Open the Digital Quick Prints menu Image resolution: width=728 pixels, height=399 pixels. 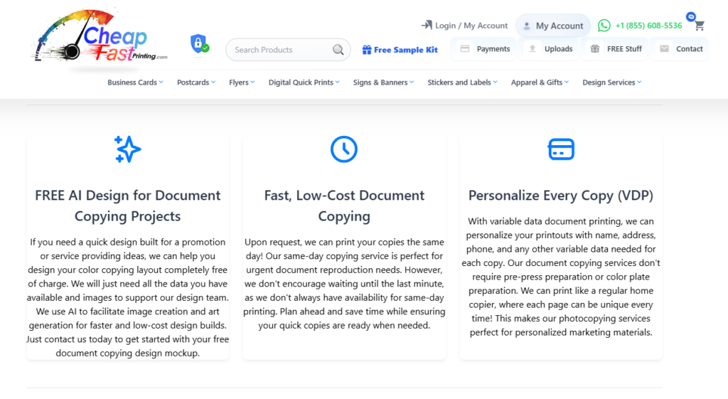click(304, 83)
